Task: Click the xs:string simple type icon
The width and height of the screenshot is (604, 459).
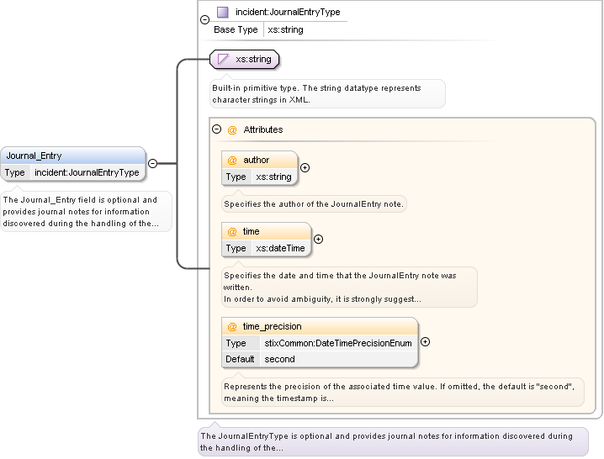Action: pyautogui.click(x=223, y=60)
